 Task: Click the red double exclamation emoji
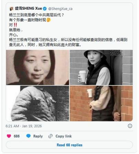coord(15,25)
